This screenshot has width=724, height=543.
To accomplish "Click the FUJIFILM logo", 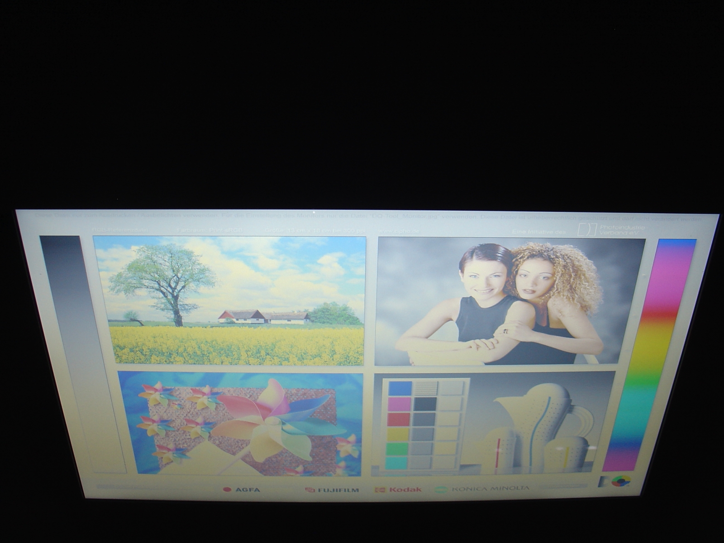I will [x=332, y=490].
